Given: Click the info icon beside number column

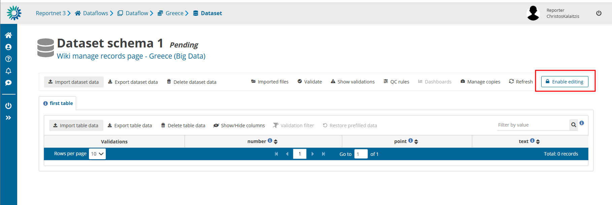Looking at the screenshot, I should 270,141.
